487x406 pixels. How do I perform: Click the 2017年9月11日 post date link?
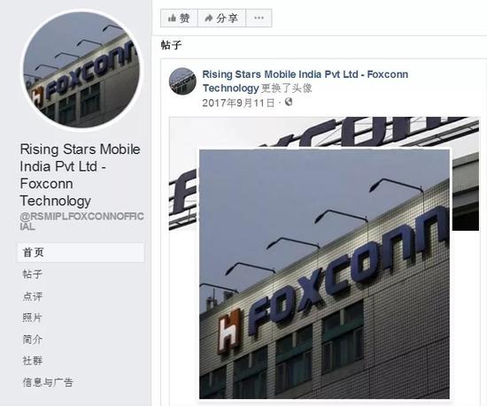point(238,103)
